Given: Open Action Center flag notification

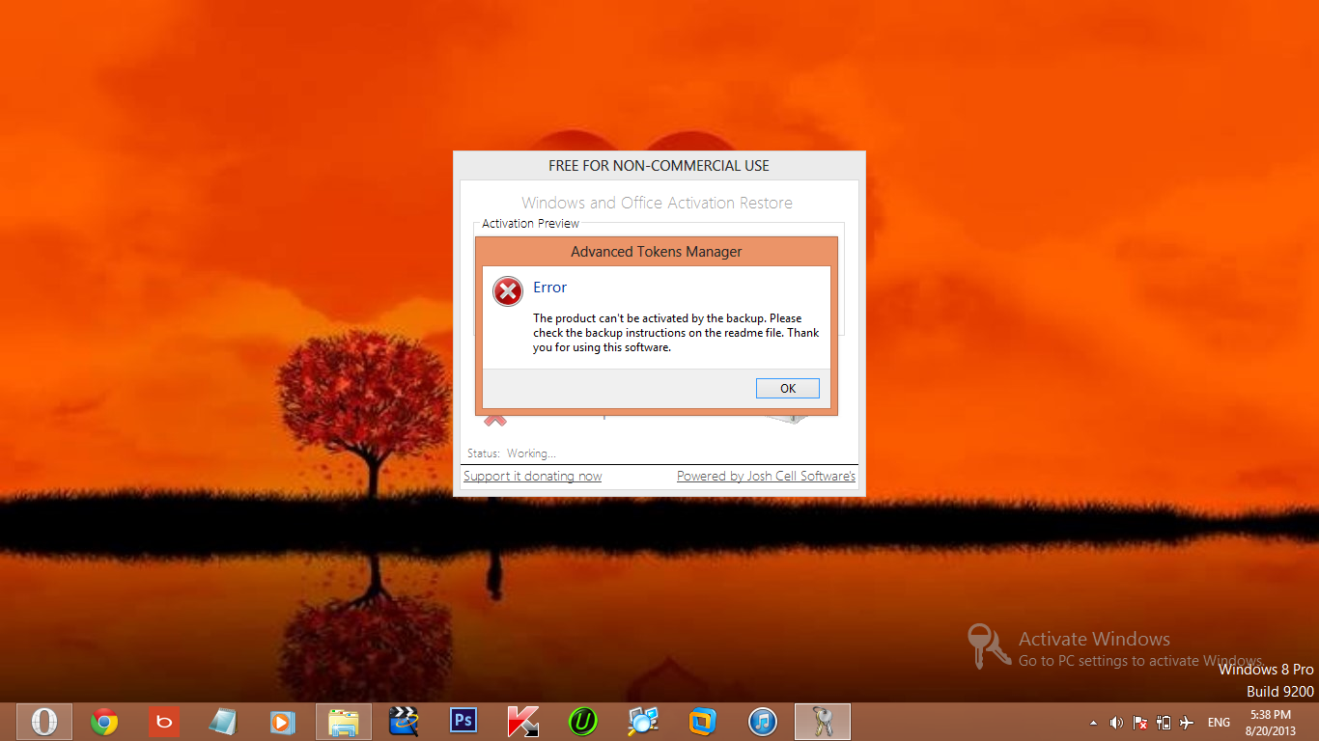Looking at the screenshot, I should pyautogui.click(x=1139, y=723).
